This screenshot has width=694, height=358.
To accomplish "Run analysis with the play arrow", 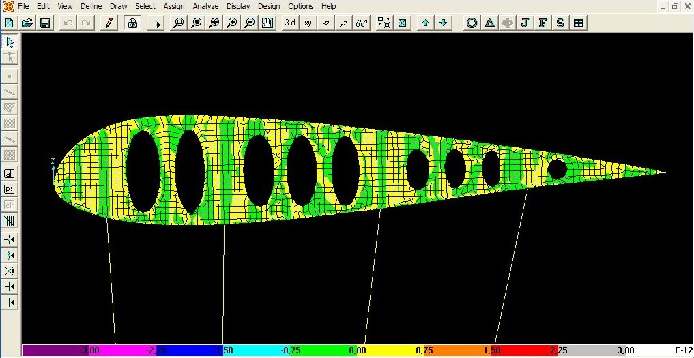I will [155, 23].
